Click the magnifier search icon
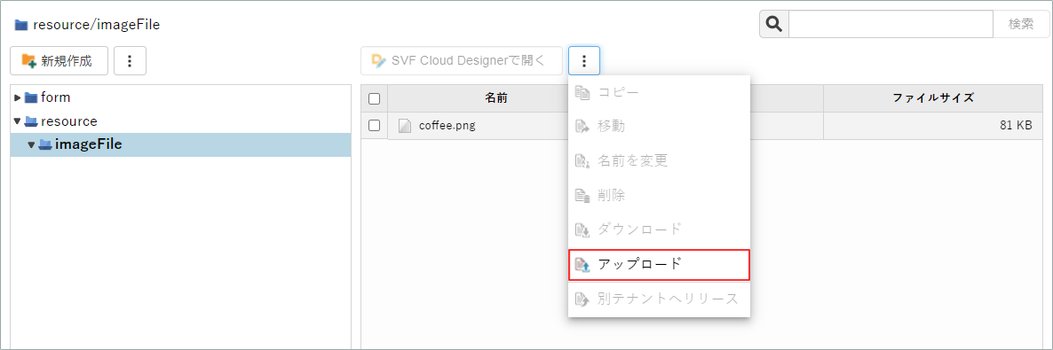This screenshot has width=1053, height=350. click(x=774, y=24)
